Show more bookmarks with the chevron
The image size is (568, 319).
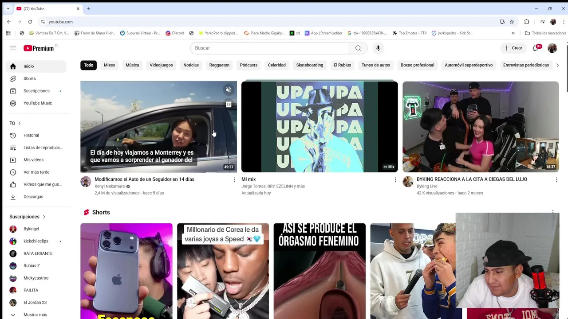[513, 33]
